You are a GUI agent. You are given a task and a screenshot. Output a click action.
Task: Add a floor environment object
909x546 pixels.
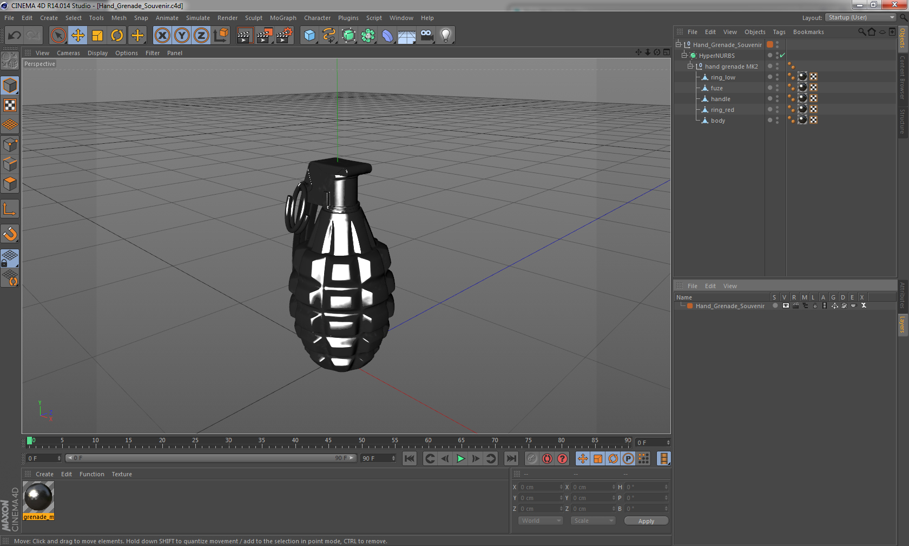tap(406, 36)
